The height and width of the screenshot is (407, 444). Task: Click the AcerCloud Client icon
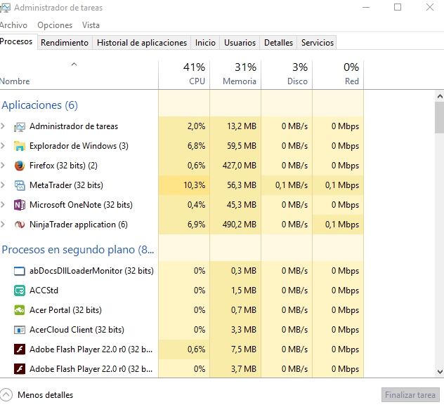click(19, 330)
